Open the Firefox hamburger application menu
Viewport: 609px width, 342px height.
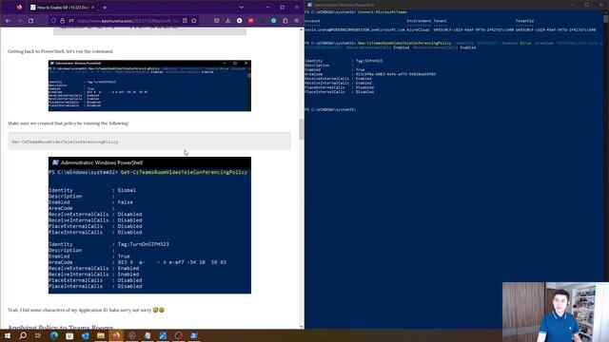296,21
